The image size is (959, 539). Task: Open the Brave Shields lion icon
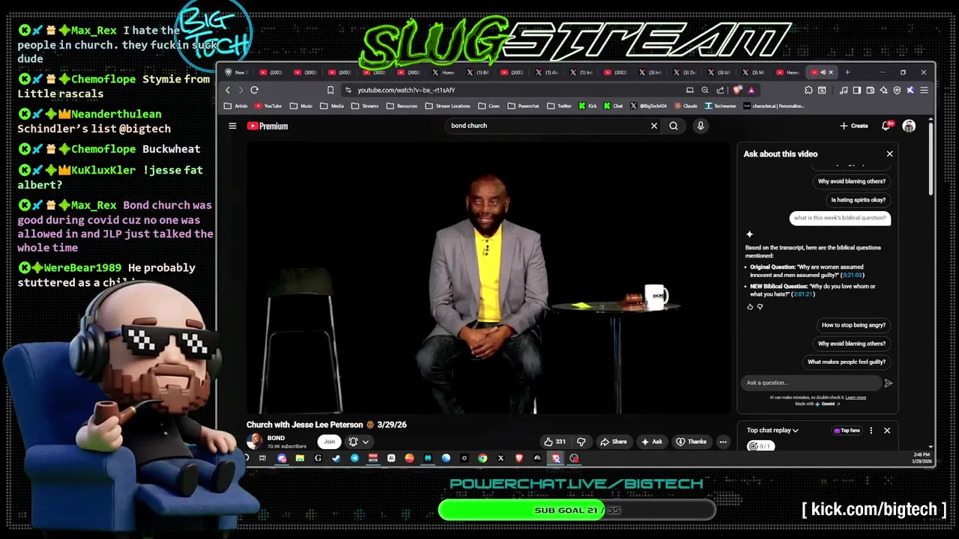pyautogui.click(x=738, y=90)
